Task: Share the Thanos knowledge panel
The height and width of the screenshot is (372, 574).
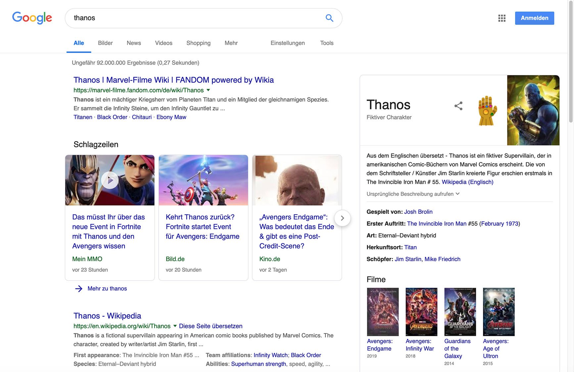Action: pyautogui.click(x=458, y=106)
